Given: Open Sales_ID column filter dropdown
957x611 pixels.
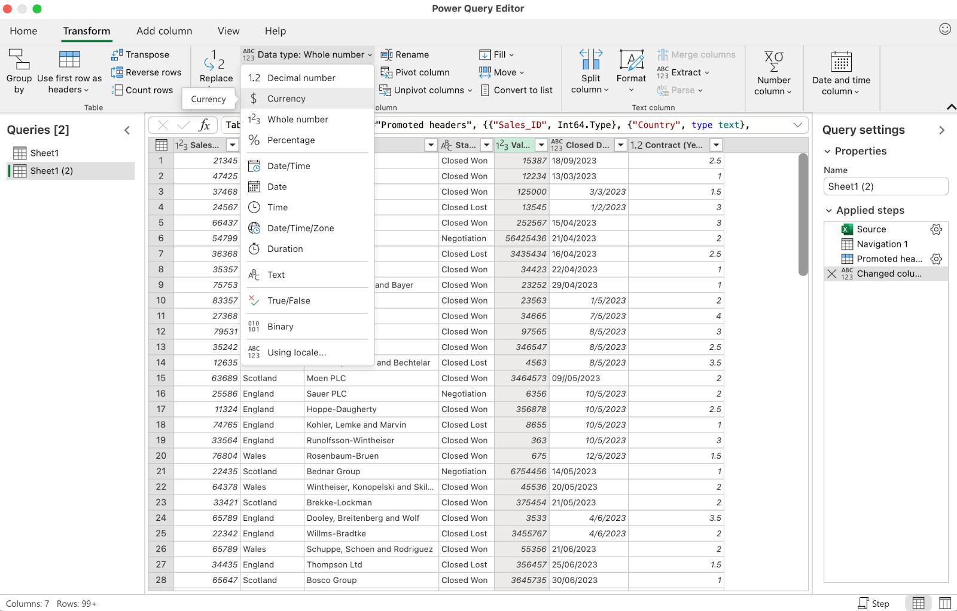Looking at the screenshot, I should (x=233, y=145).
